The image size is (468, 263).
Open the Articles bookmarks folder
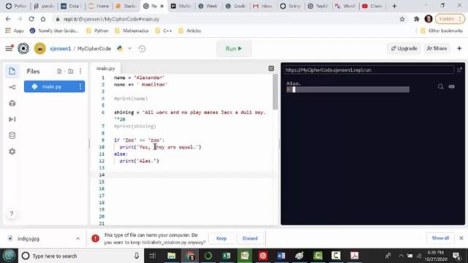click(190, 31)
